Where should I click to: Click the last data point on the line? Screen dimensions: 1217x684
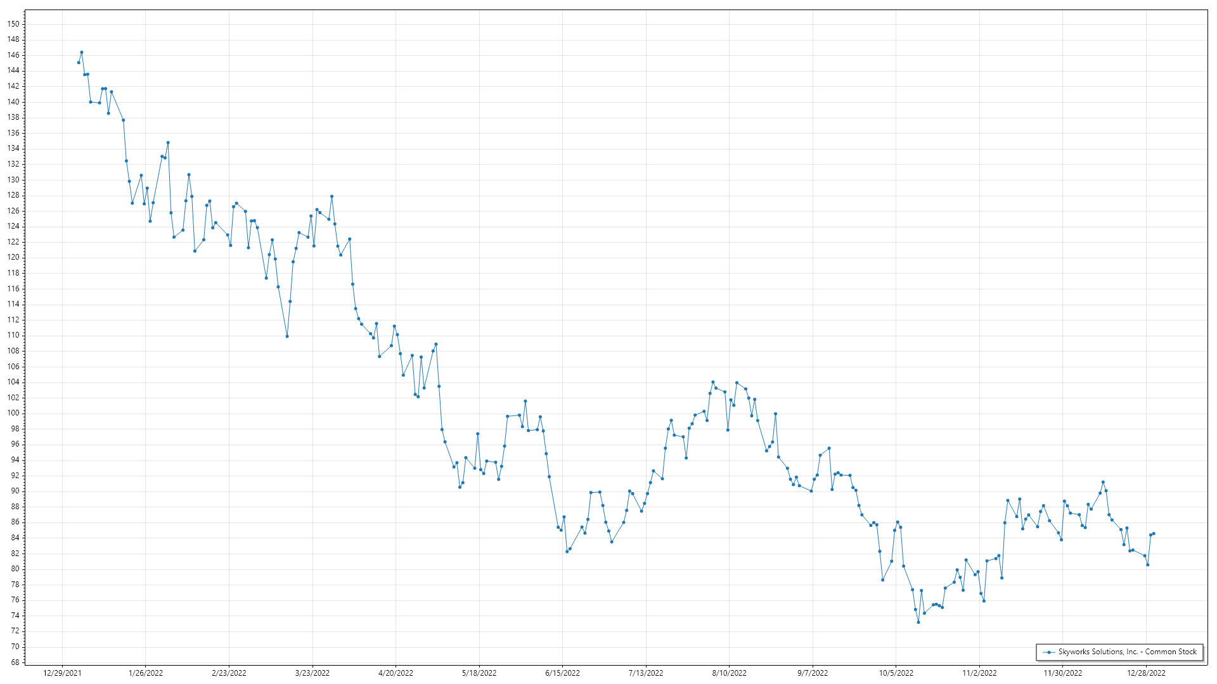coord(1154,534)
